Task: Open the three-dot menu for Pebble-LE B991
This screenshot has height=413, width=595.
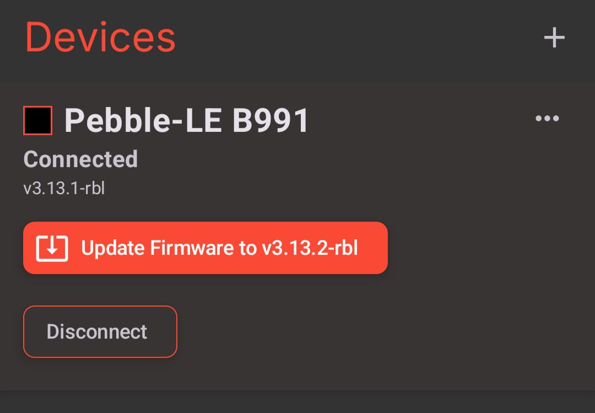Action: (x=547, y=119)
